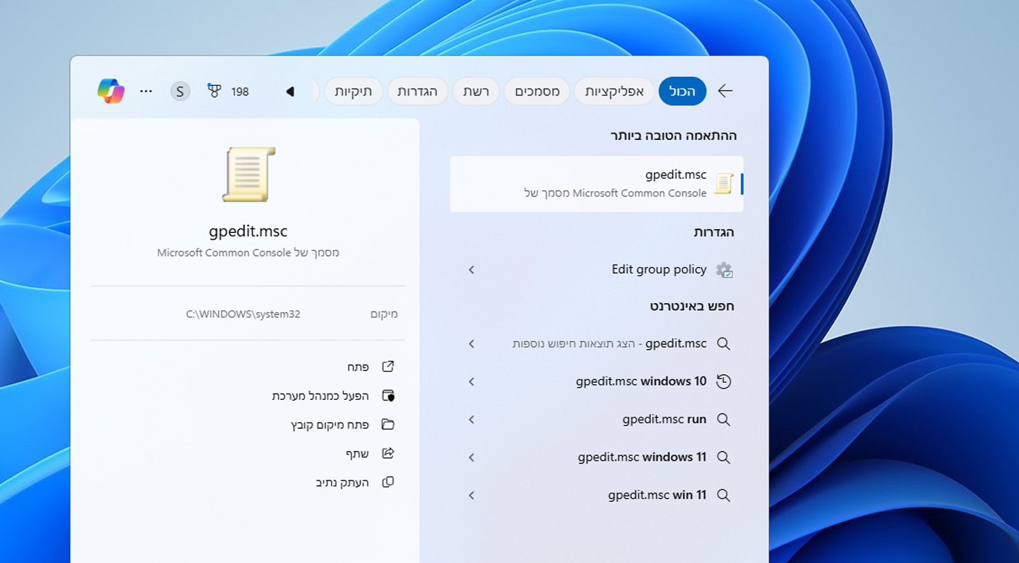This screenshot has width=1019, height=563.
Task: Click the search icon beside gpedit.msc run
Action: pos(723,420)
